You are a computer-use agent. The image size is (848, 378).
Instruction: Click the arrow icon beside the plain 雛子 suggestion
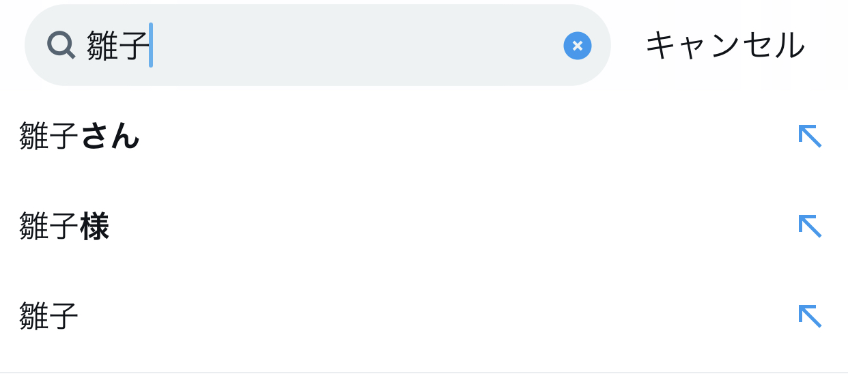(810, 315)
